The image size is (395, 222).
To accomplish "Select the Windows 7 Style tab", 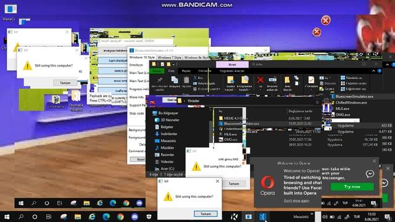I will coord(169,57).
